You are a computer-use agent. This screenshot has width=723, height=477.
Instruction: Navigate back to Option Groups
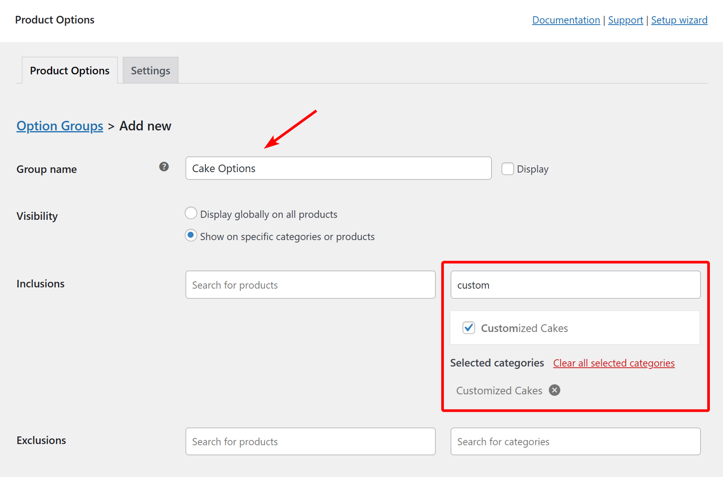(x=60, y=126)
